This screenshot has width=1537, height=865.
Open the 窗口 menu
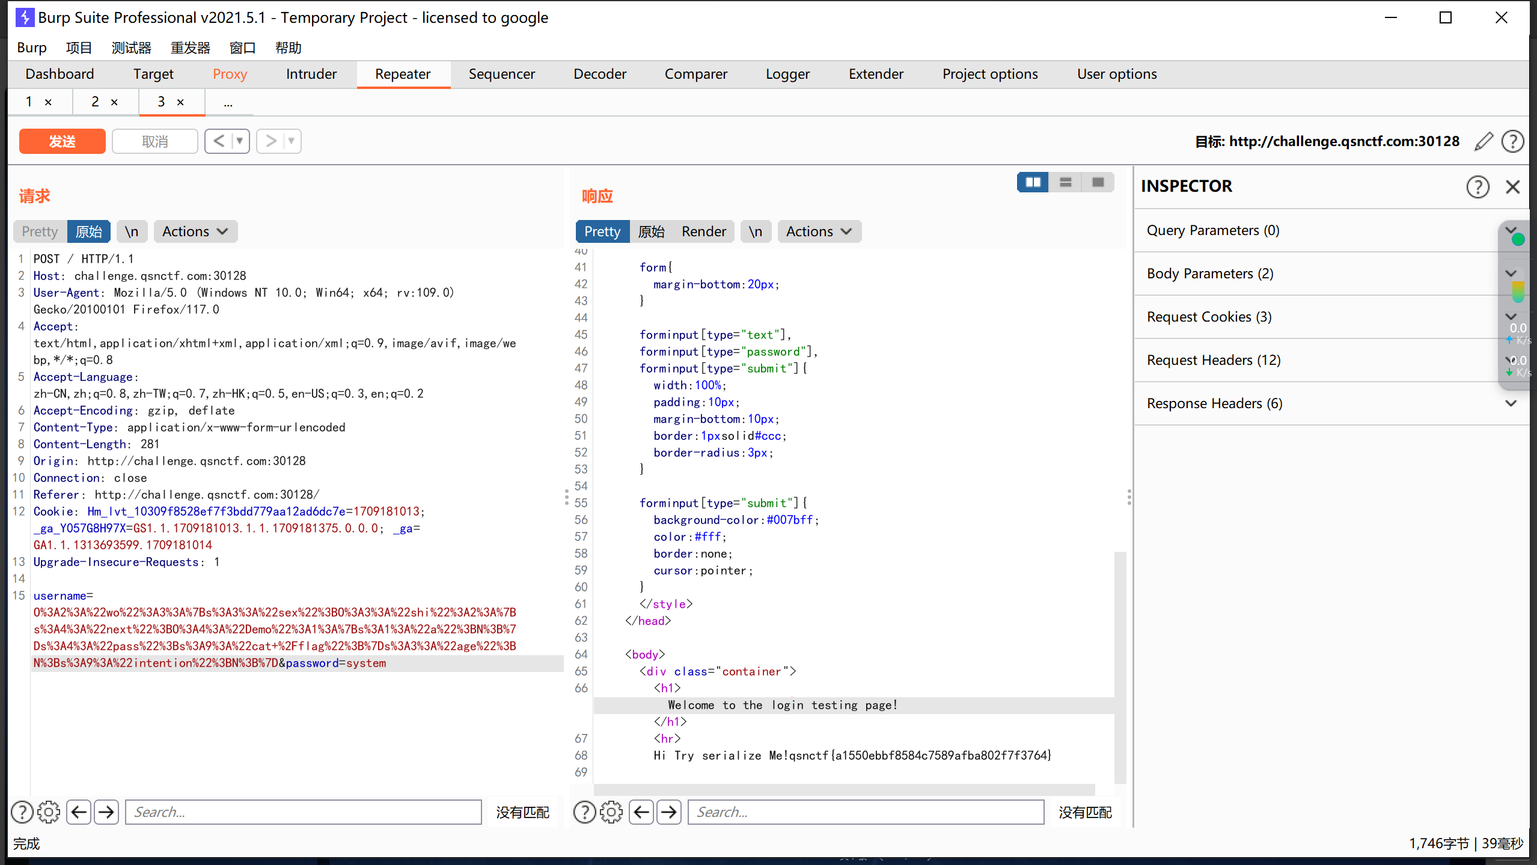[x=243, y=47]
